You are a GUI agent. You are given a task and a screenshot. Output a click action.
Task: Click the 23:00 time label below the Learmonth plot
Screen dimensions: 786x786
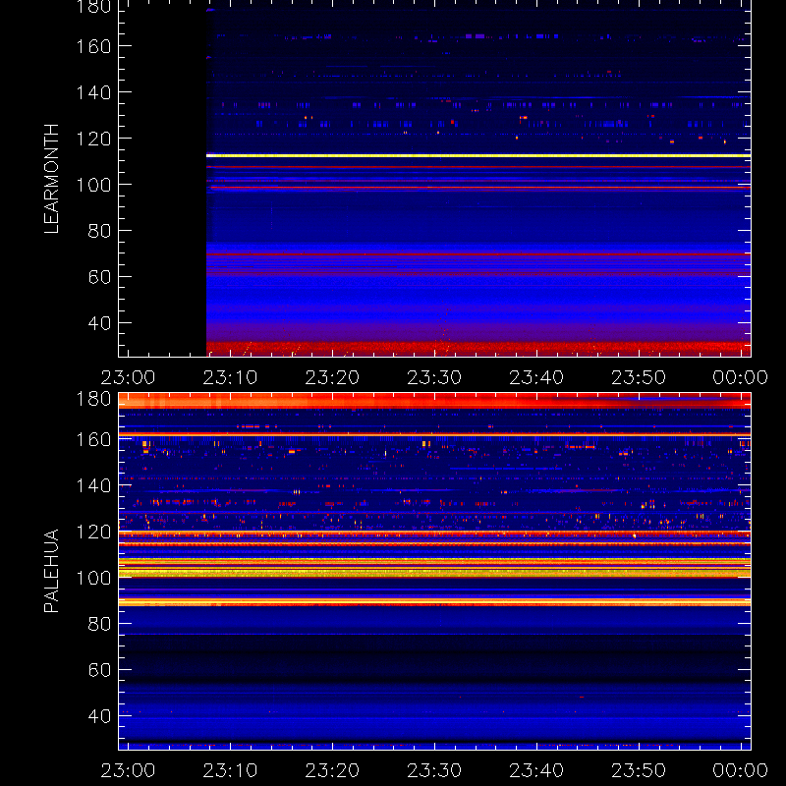coord(128,377)
